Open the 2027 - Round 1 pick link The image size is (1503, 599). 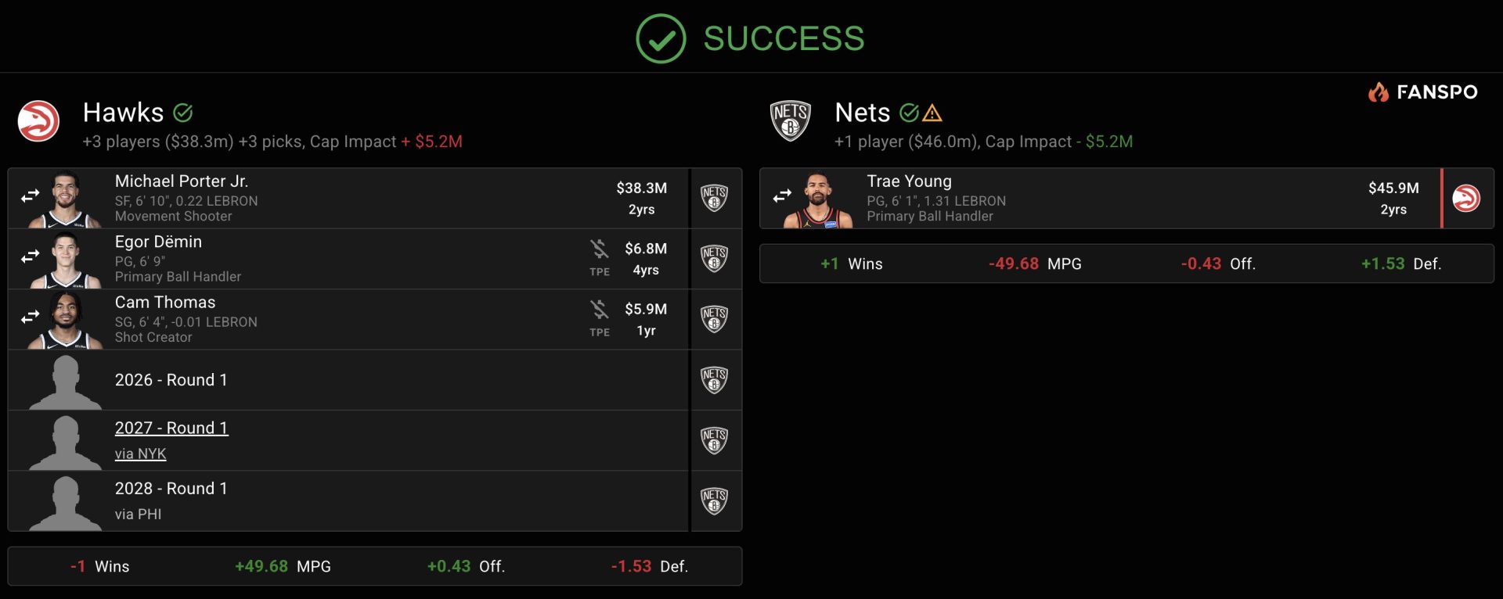coord(171,428)
